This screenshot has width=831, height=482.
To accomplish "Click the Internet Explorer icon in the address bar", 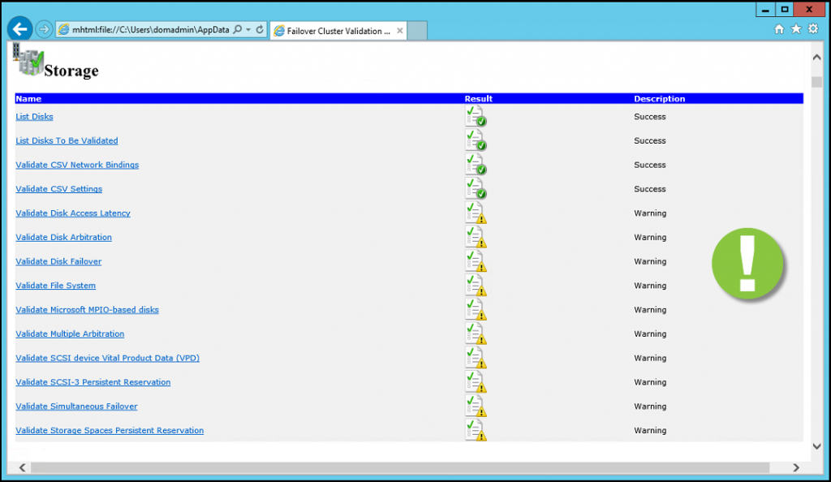I will pyautogui.click(x=62, y=29).
